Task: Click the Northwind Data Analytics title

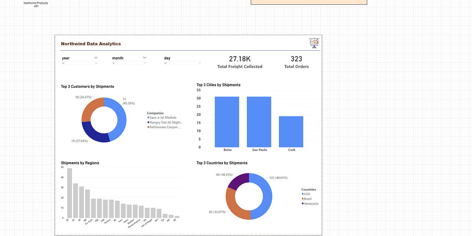Action: pyautogui.click(x=90, y=44)
